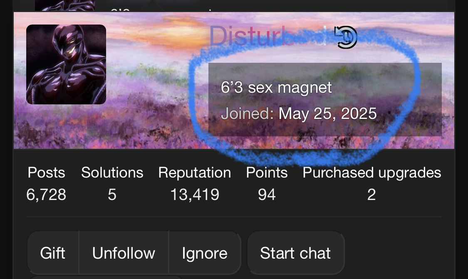This screenshot has width=468, height=279.
Task: View Purchased upgrades count 2
Action: (x=371, y=195)
